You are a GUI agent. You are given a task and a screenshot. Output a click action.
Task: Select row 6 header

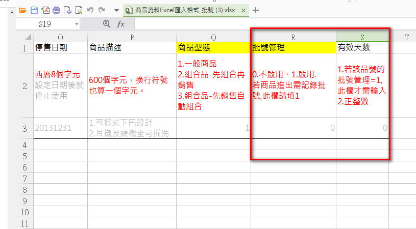tap(25, 167)
